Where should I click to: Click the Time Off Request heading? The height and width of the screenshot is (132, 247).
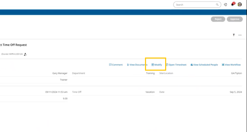[15, 45]
